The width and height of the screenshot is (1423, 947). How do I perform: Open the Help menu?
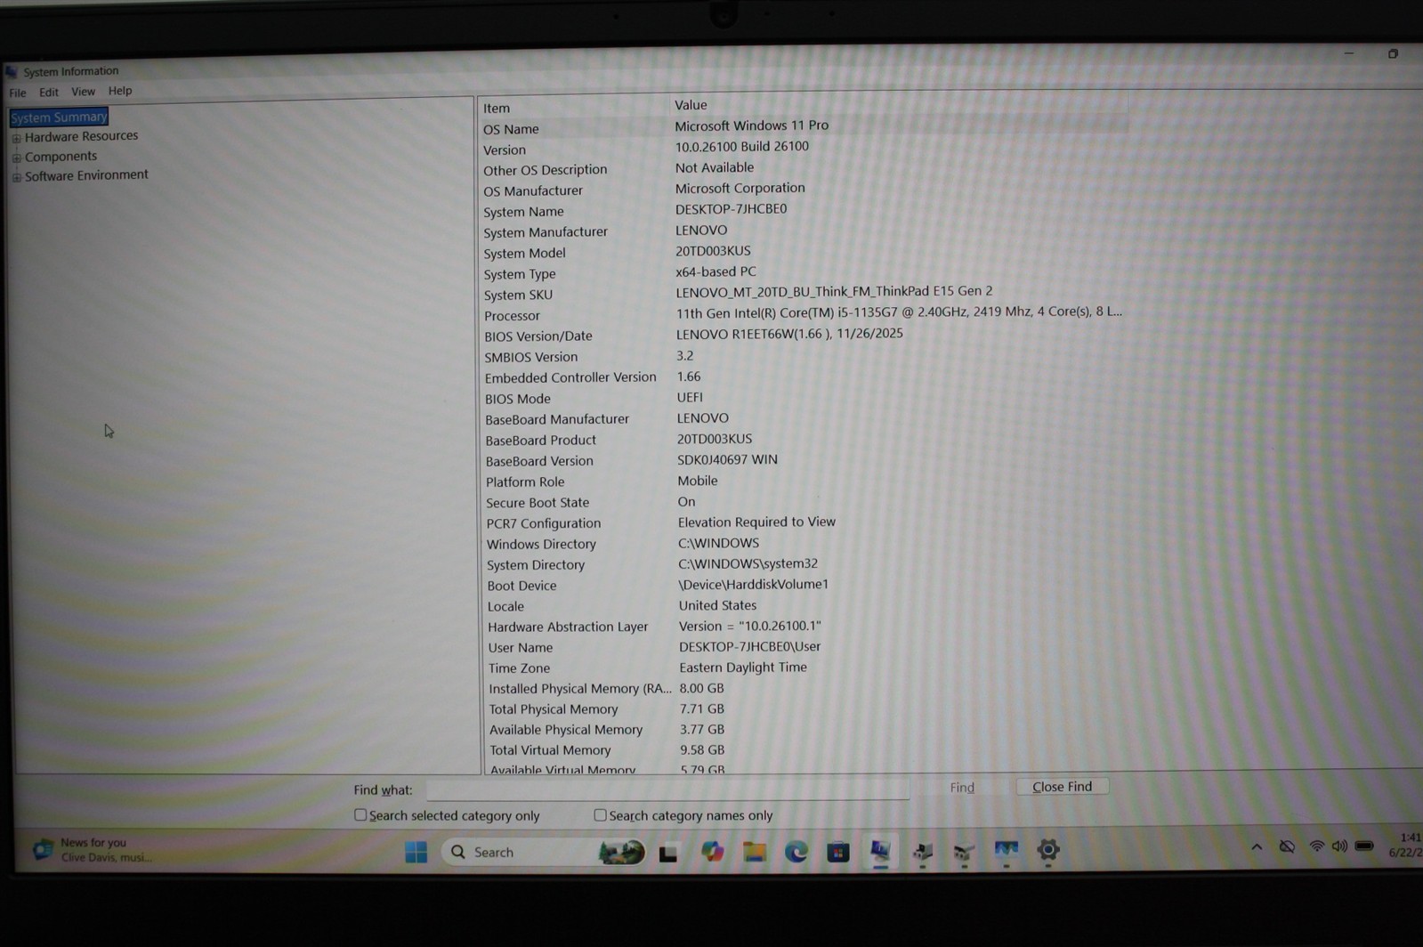(x=120, y=90)
